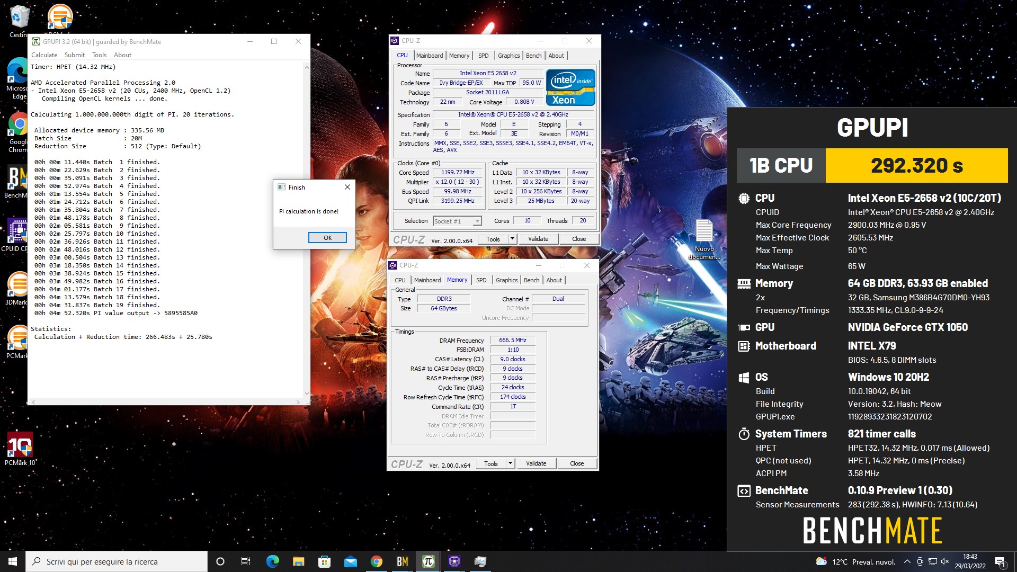
Task: Click GPUPI vertical scrollbar down arrow
Action: point(306,394)
